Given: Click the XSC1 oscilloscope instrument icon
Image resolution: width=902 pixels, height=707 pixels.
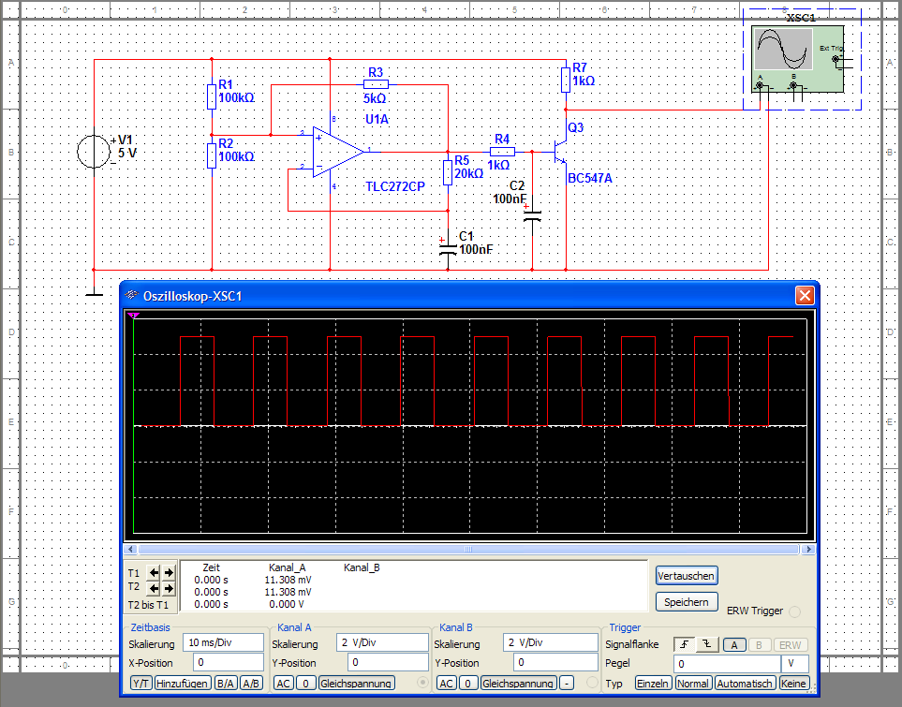Looking at the screenshot, I should click(x=795, y=59).
